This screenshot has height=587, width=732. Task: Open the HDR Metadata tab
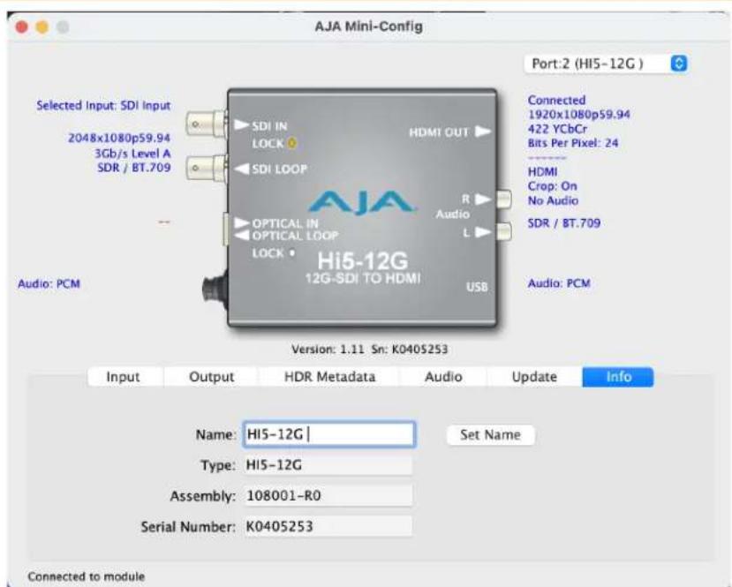329,377
